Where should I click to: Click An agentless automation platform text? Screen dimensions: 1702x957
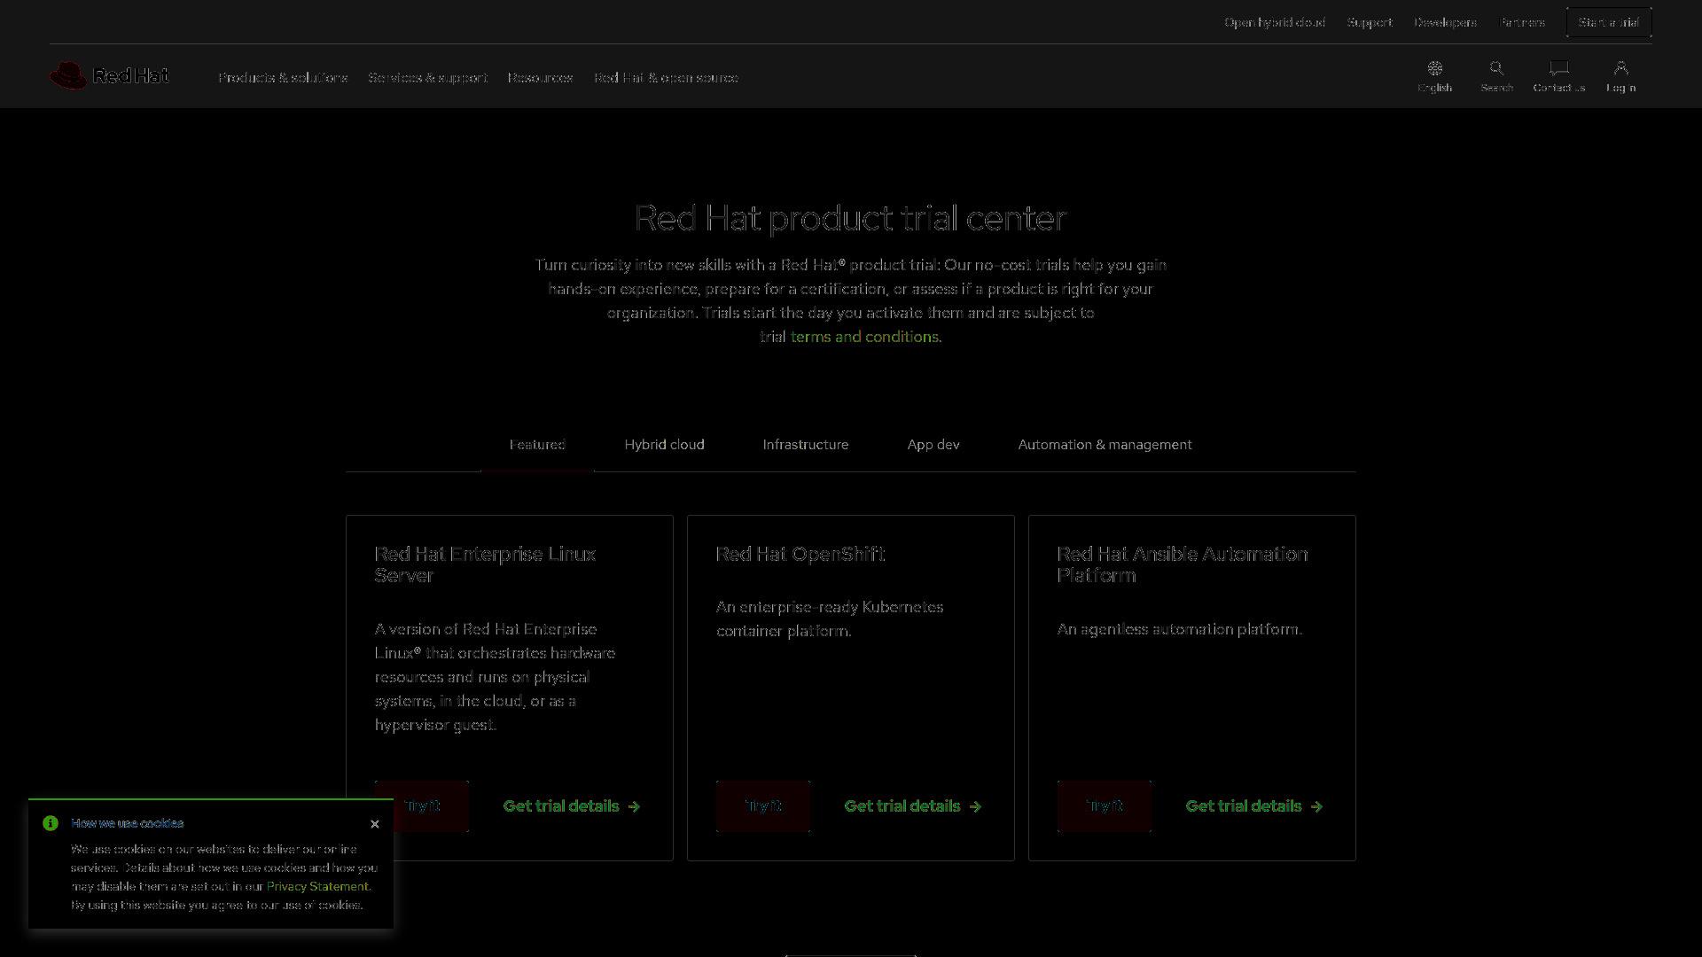[1179, 629]
